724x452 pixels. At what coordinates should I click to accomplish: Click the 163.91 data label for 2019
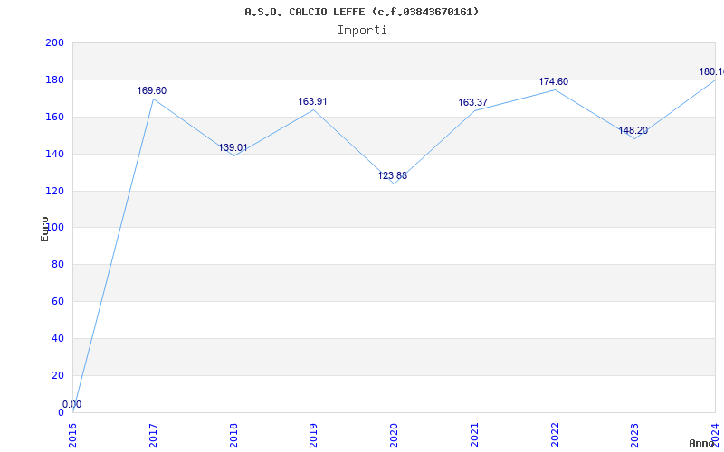tap(312, 101)
